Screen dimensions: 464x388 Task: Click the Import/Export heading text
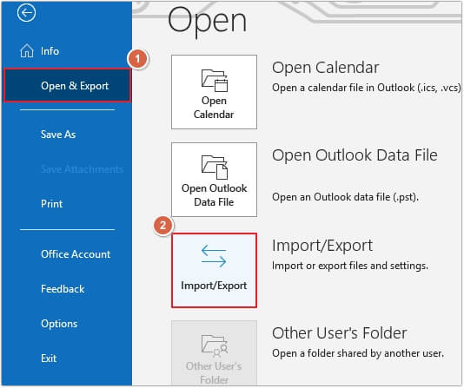pos(322,246)
